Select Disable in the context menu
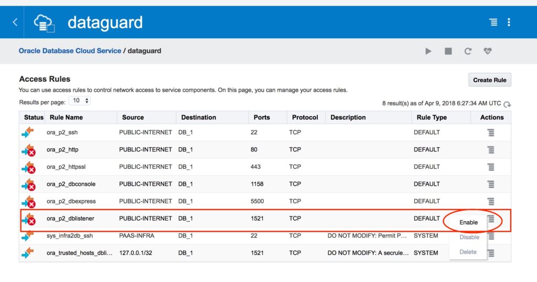 pos(469,237)
